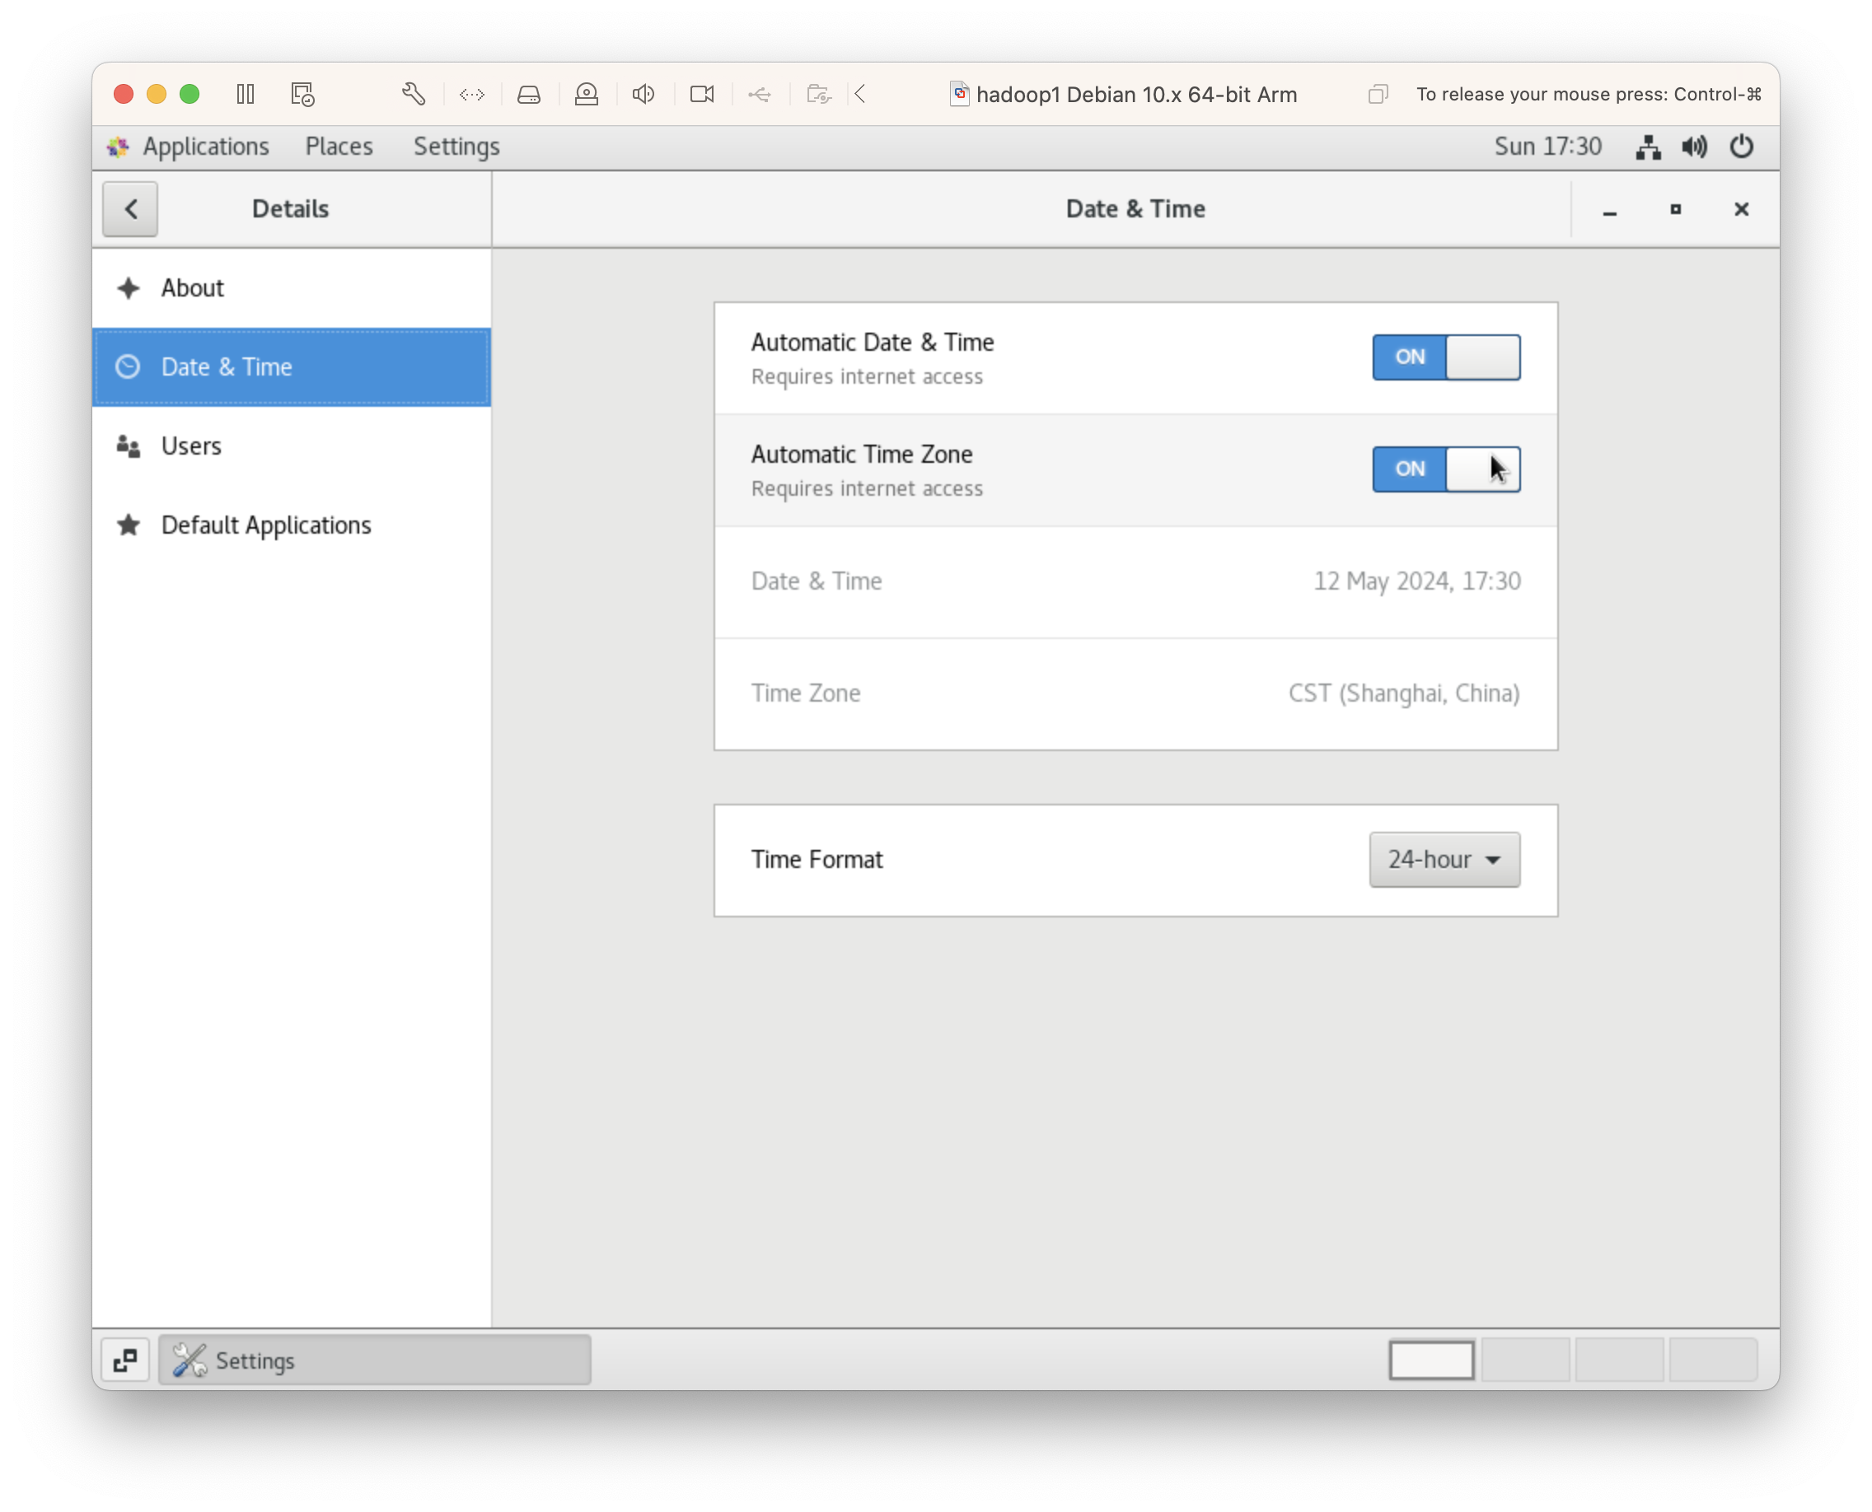Image resolution: width=1872 pixels, height=1512 pixels.
Task: Click the Time Zone row showing CST Shanghai
Action: click(x=1135, y=694)
